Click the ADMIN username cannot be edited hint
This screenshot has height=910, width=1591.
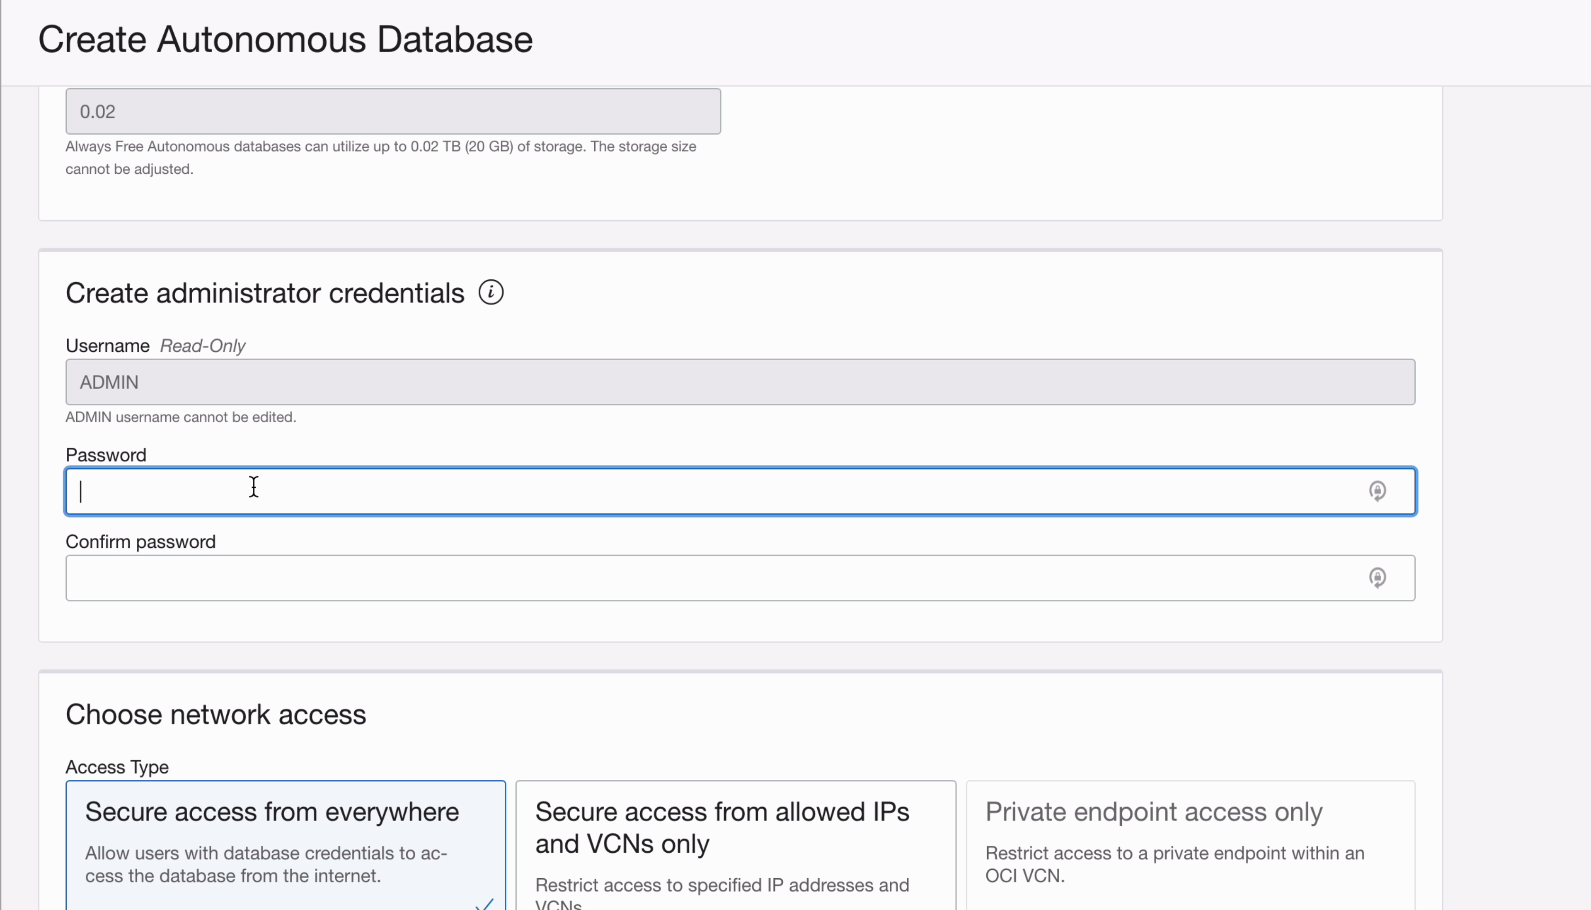(x=180, y=417)
